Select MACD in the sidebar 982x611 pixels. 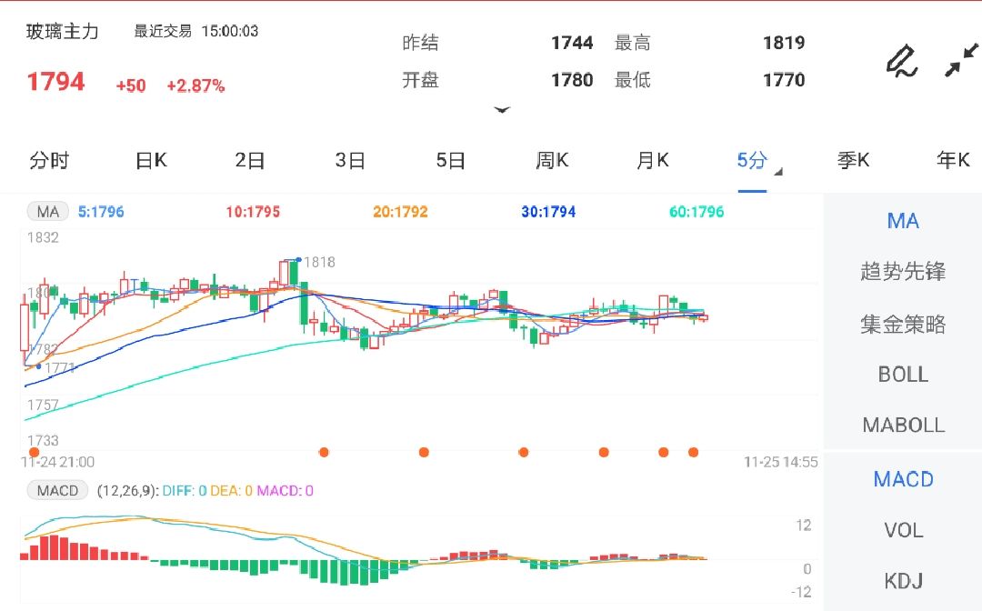(x=903, y=479)
